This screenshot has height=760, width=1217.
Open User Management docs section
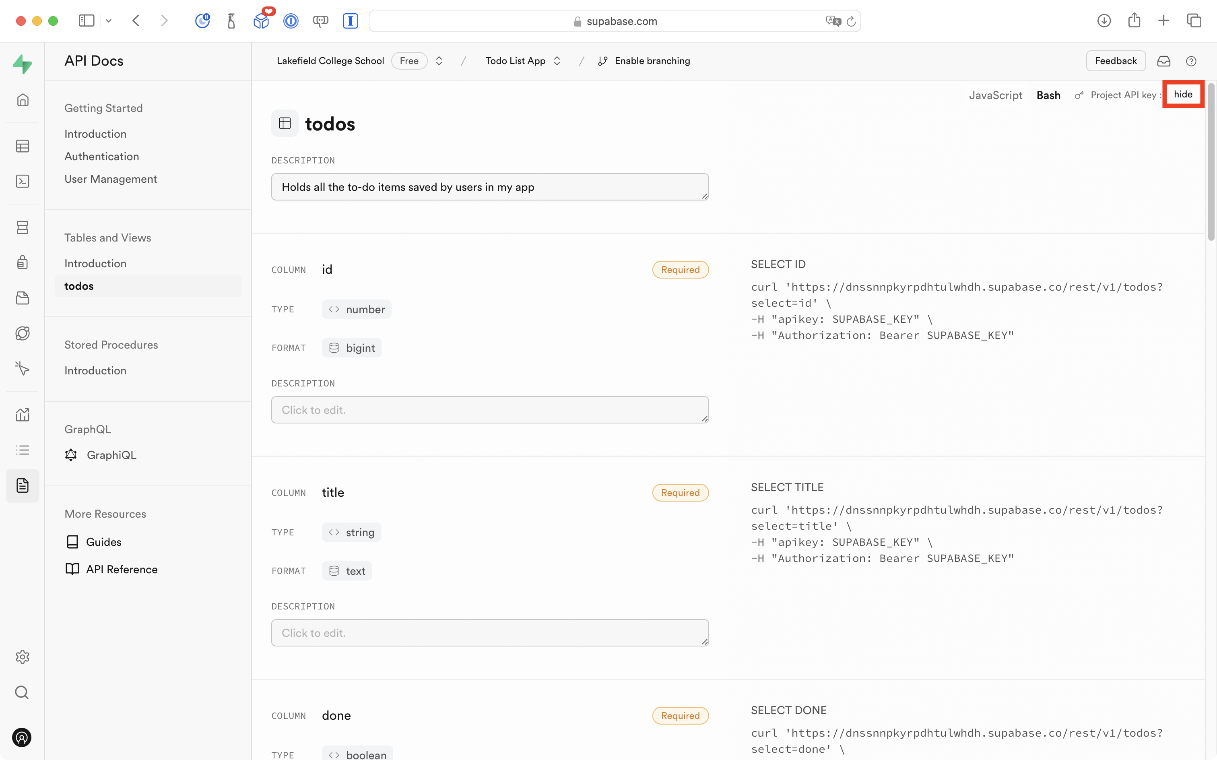coord(111,179)
